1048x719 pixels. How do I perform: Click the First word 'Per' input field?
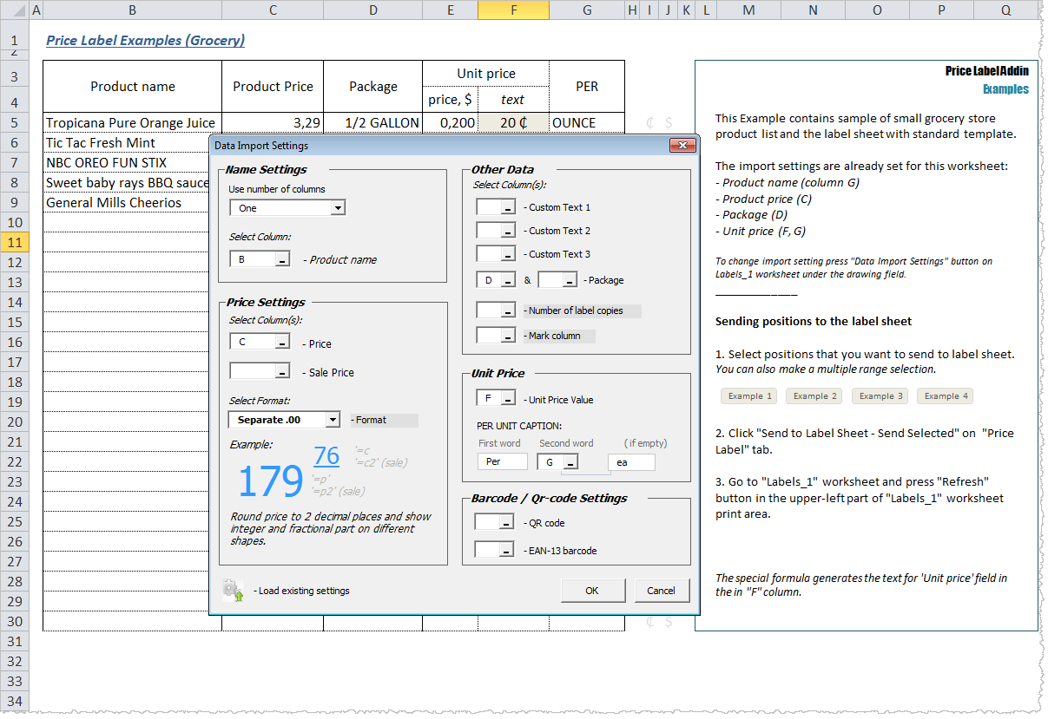tap(502, 462)
